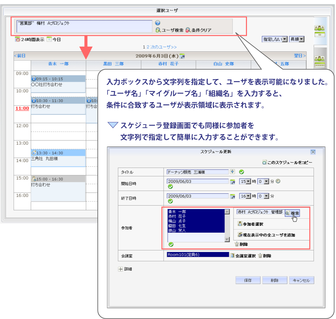Open end minute dropdown for 終了日時
Viewport: 336px width, 319px height.
click(x=263, y=196)
